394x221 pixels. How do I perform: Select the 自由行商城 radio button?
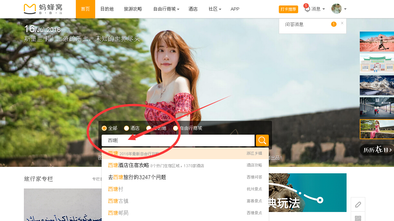[176, 128]
